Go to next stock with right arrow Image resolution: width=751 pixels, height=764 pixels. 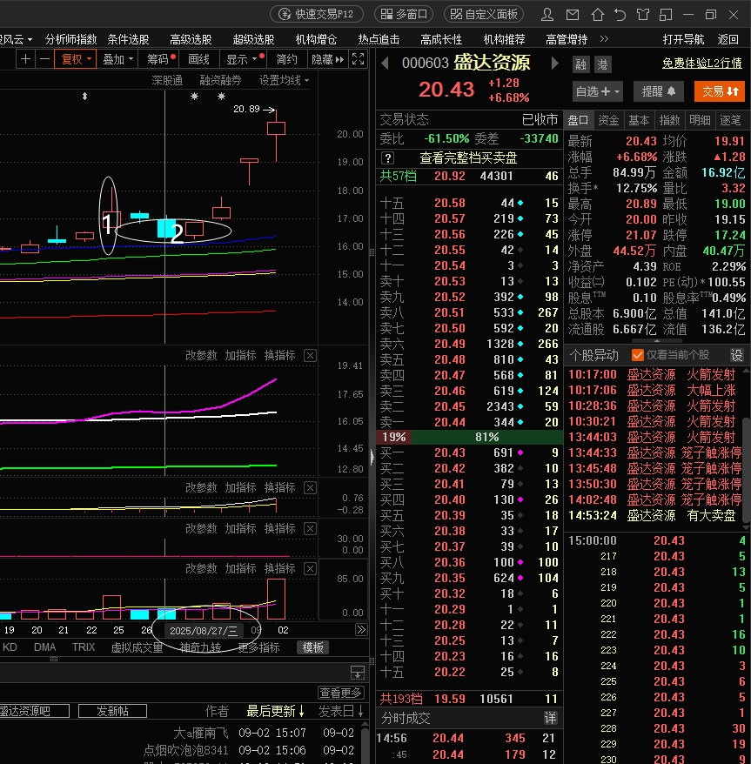[554, 64]
